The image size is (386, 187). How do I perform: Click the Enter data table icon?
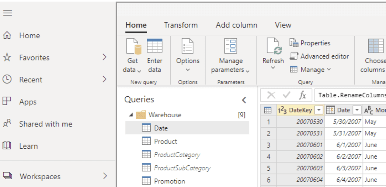(x=154, y=46)
